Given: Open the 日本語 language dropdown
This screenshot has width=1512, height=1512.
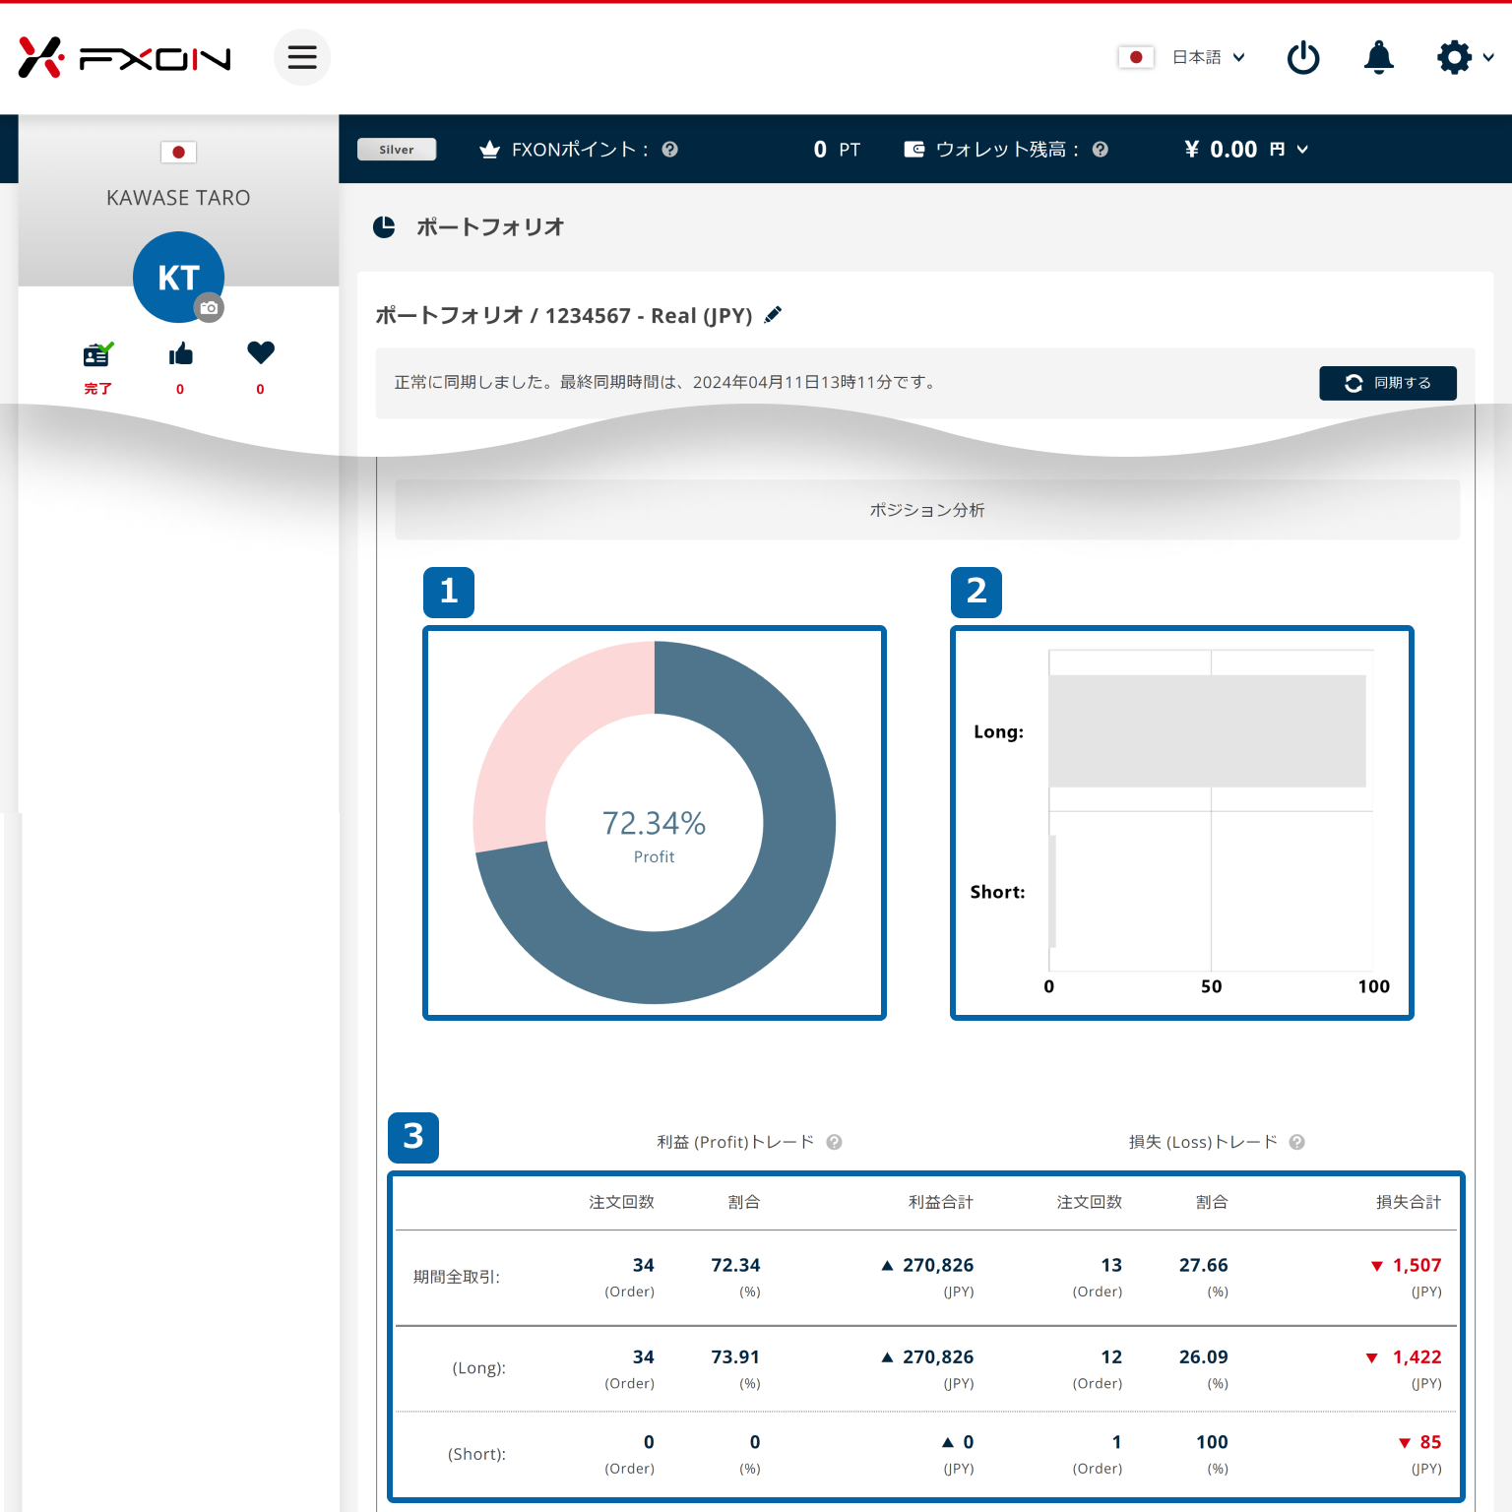Looking at the screenshot, I should click(1209, 57).
